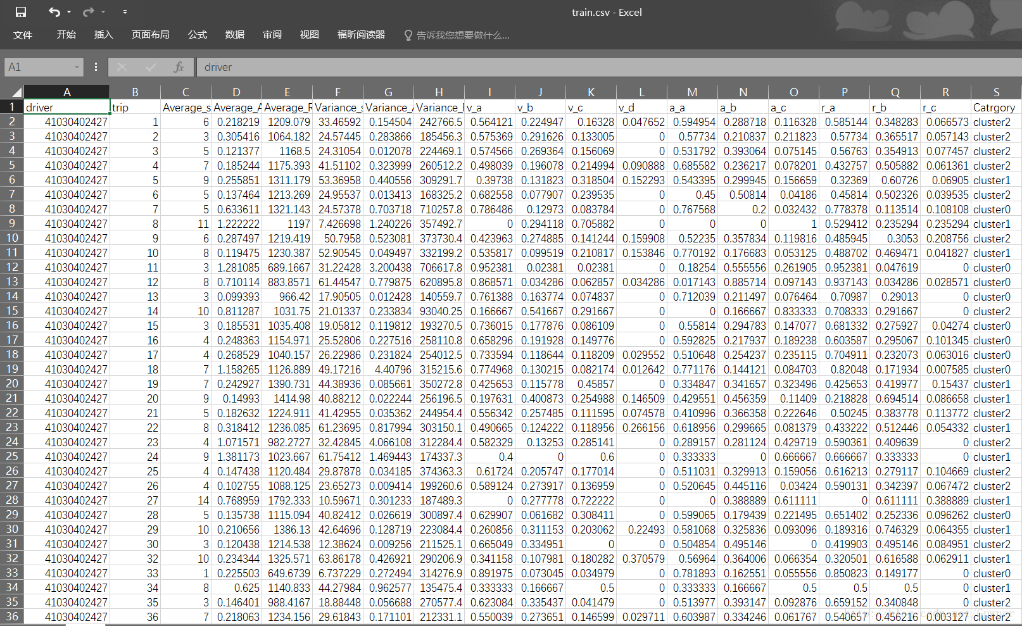
Task: Switch to the 开始 ribbon tab
Action: coord(66,35)
